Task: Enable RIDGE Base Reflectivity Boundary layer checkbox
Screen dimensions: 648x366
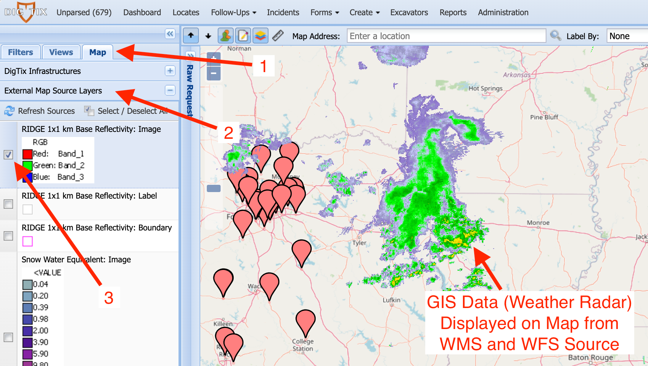Action: 8,236
